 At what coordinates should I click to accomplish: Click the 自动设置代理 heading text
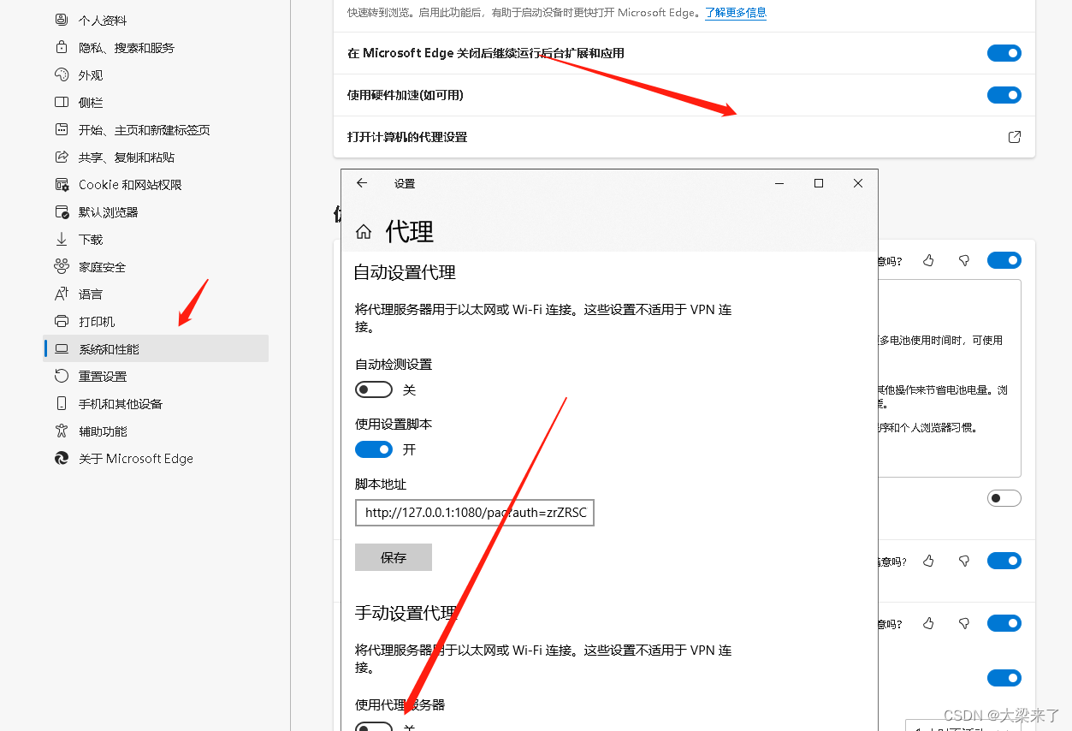pyautogui.click(x=406, y=272)
